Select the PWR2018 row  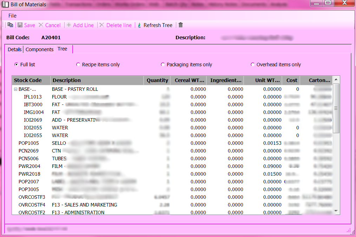click(172, 174)
